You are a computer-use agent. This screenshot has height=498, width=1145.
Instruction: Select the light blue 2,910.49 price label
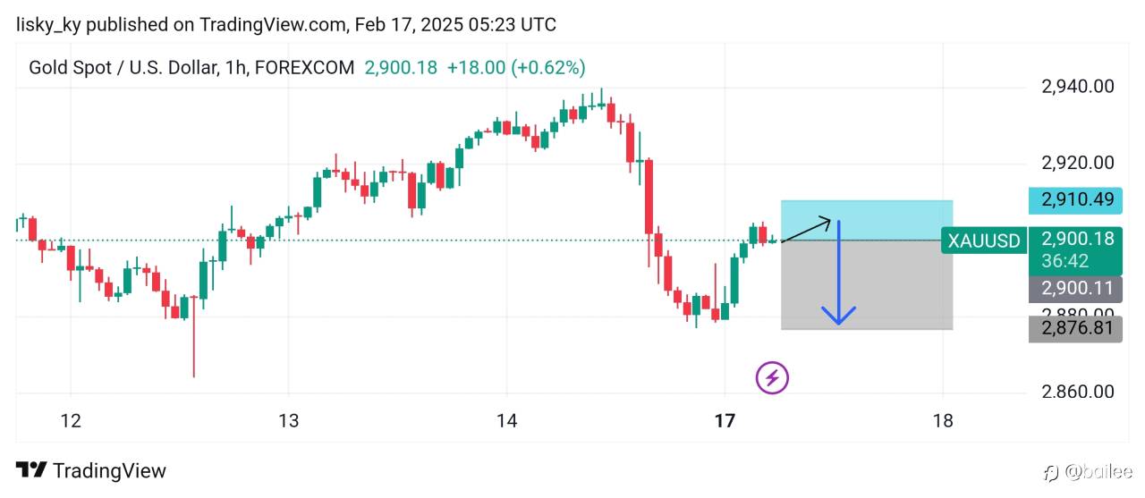pos(1077,199)
